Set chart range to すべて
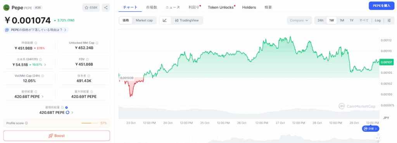 click(x=364, y=20)
